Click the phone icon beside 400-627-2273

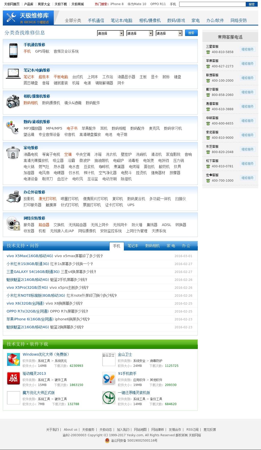(208, 66)
